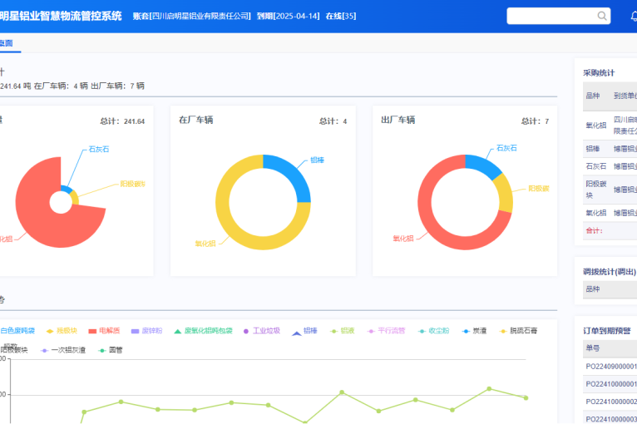The width and height of the screenshot is (637, 424).
Task: Toggle the 铝液 legend series
Action: click(342, 331)
